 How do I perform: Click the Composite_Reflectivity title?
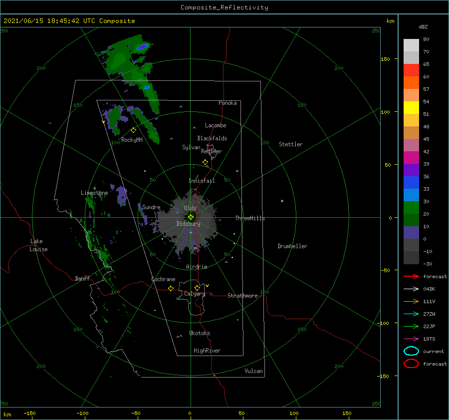click(x=224, y=7)
